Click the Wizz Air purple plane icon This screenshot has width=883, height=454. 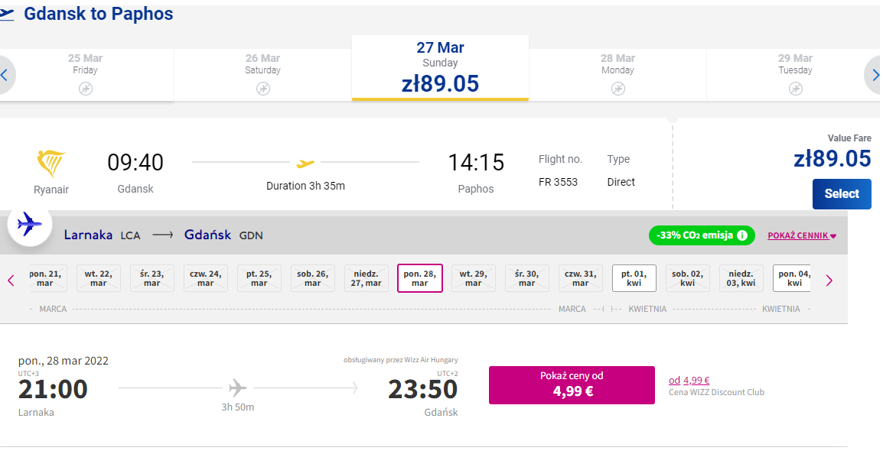30,225
